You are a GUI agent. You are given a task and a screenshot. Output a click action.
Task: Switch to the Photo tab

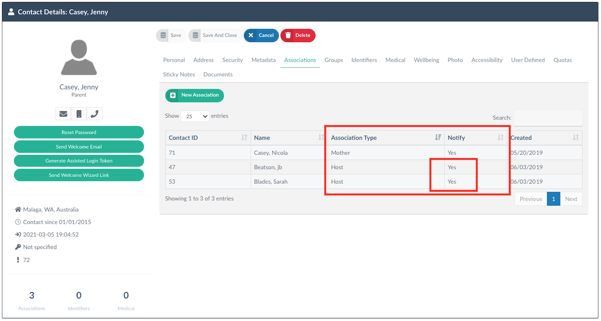pos(455,60)
